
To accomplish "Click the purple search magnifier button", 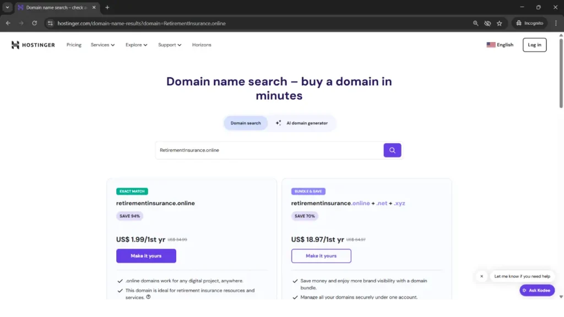I will click(x=392, y=150).
